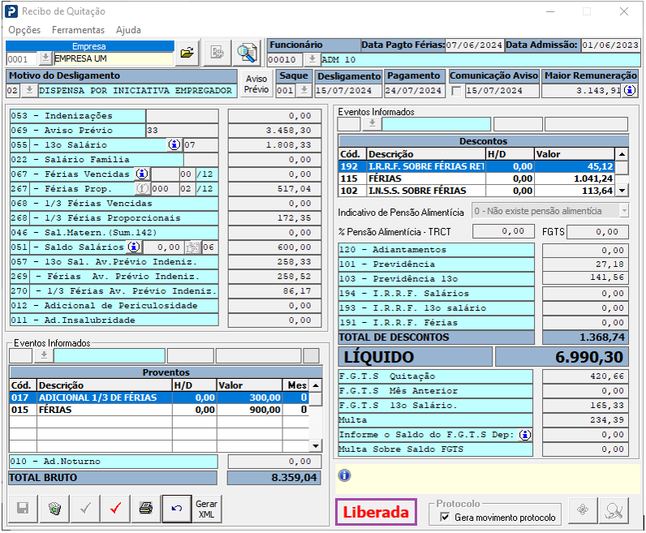Open the Opções menu
The width and height of the screenshot is (646, 533).
tap(24, 30)
